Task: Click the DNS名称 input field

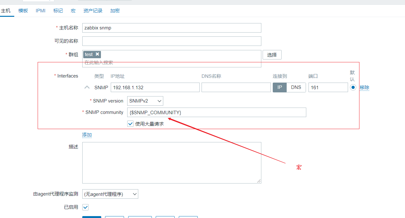Action: 236,87
